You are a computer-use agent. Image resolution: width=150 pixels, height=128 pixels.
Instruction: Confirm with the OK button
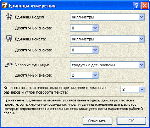131,121
